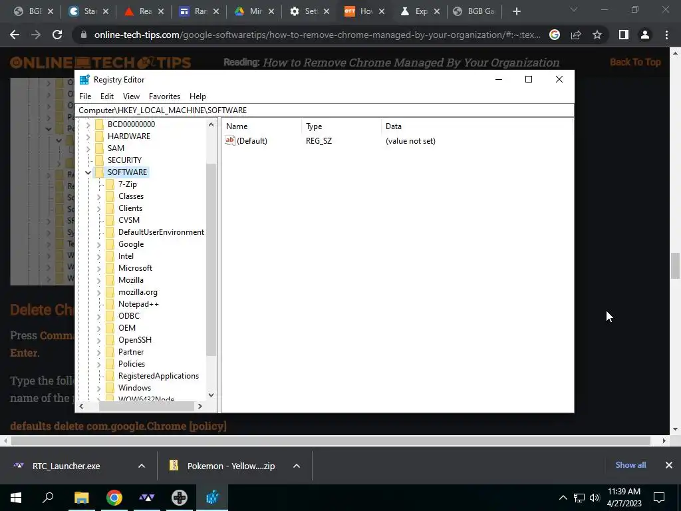Expand the Mozilla key
681x511 pixels.
click(x=98, y=281)
